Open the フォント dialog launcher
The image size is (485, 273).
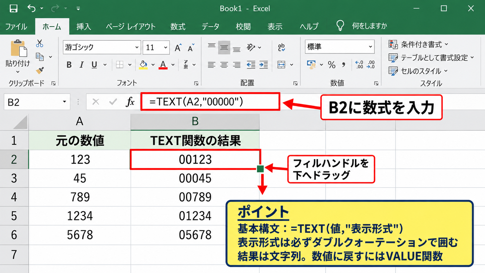(x=196, y=83)
